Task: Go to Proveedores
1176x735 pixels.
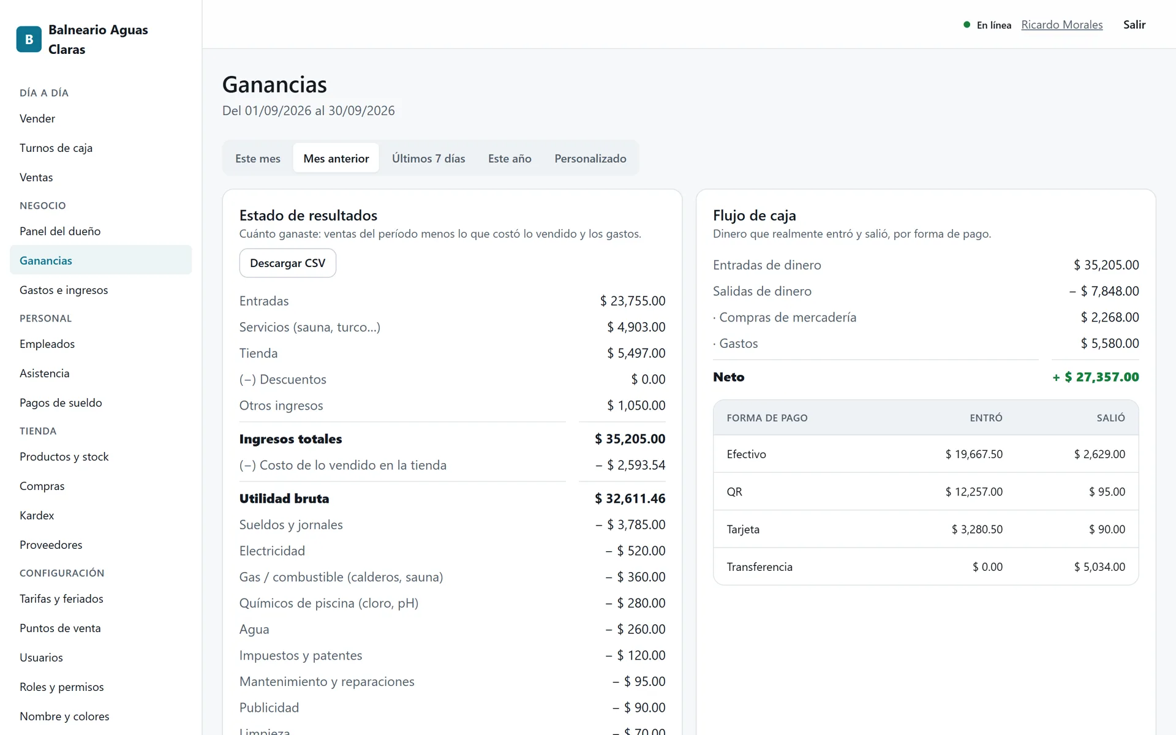Action: [x=100, y=545]
